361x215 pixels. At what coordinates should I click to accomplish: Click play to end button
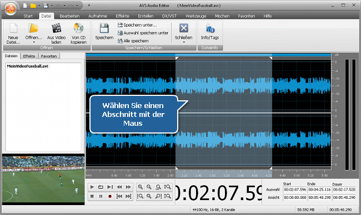pos(110,187)
